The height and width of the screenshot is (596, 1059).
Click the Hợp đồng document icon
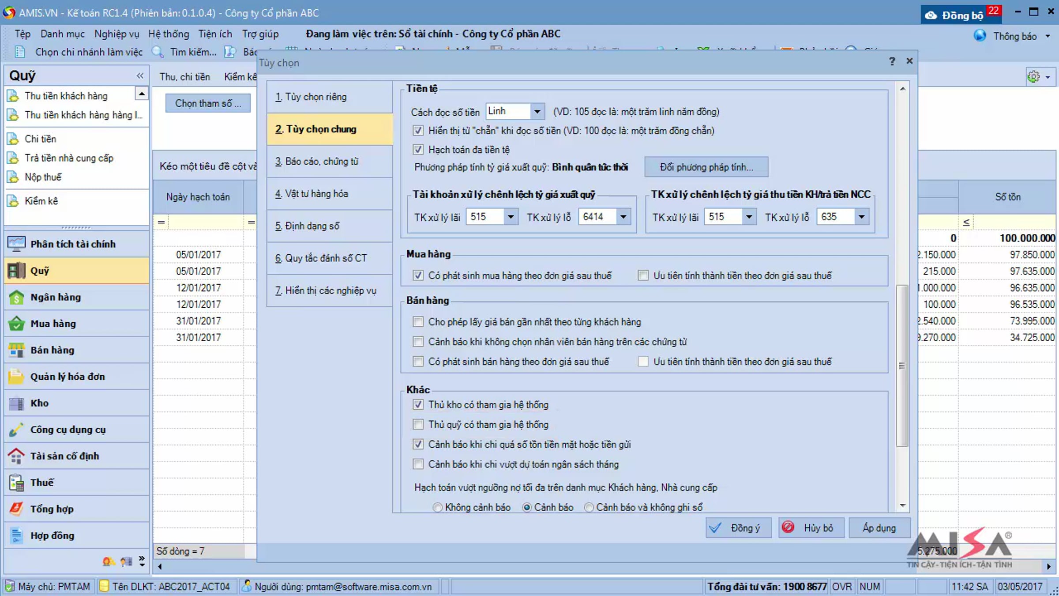click(x=16, y=536)
